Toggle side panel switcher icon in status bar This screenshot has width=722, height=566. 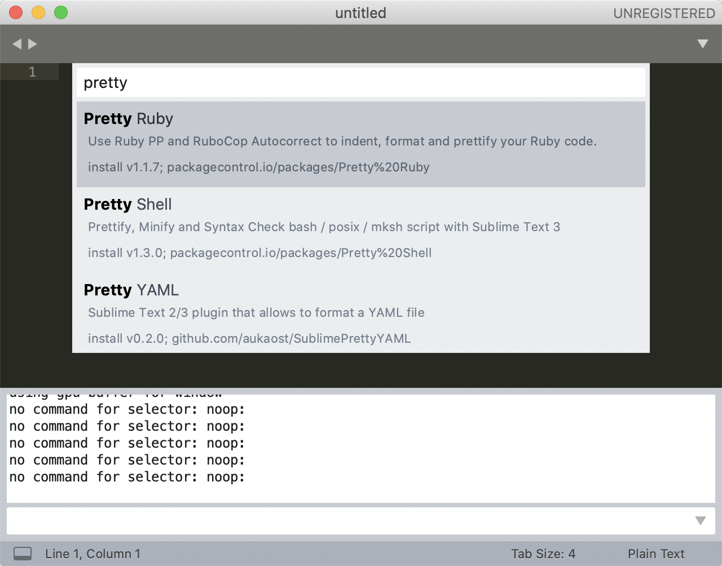coord(23,554)
